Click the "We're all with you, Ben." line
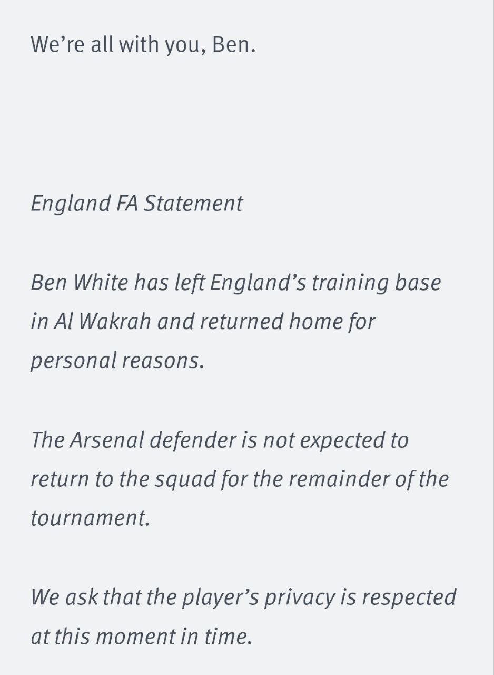 143,44
